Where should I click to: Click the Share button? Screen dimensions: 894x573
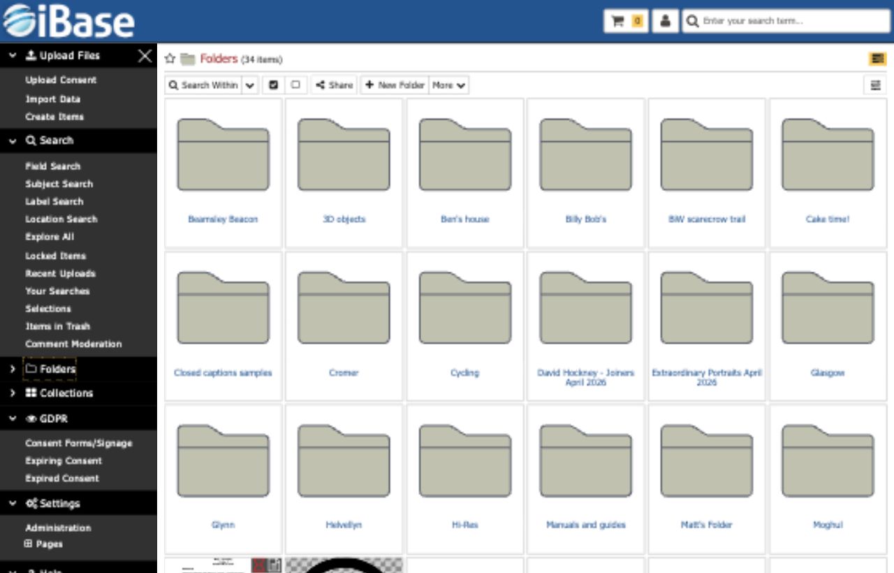(x=334, y=85)
